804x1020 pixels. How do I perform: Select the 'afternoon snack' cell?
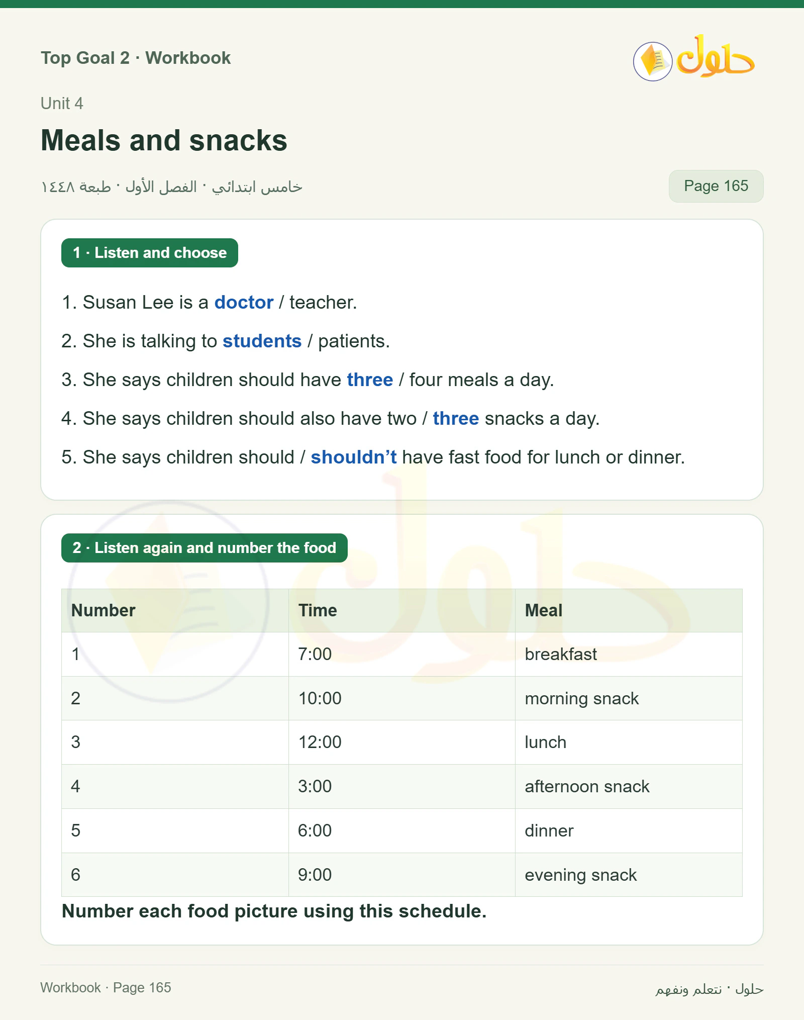coord(629,786)
